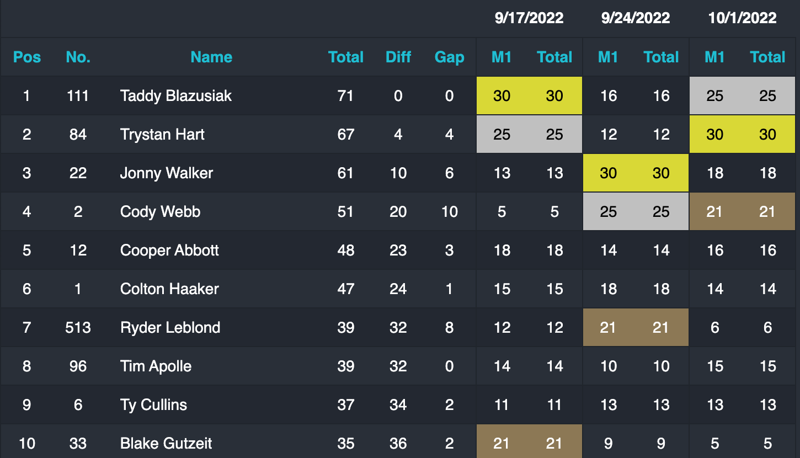This screenshot has width=800, height=458.
Task: Open rider Taddy Blazusiak's name
Action: 176,95
